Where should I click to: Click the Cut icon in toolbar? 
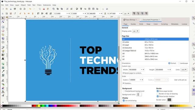[44, 9]
